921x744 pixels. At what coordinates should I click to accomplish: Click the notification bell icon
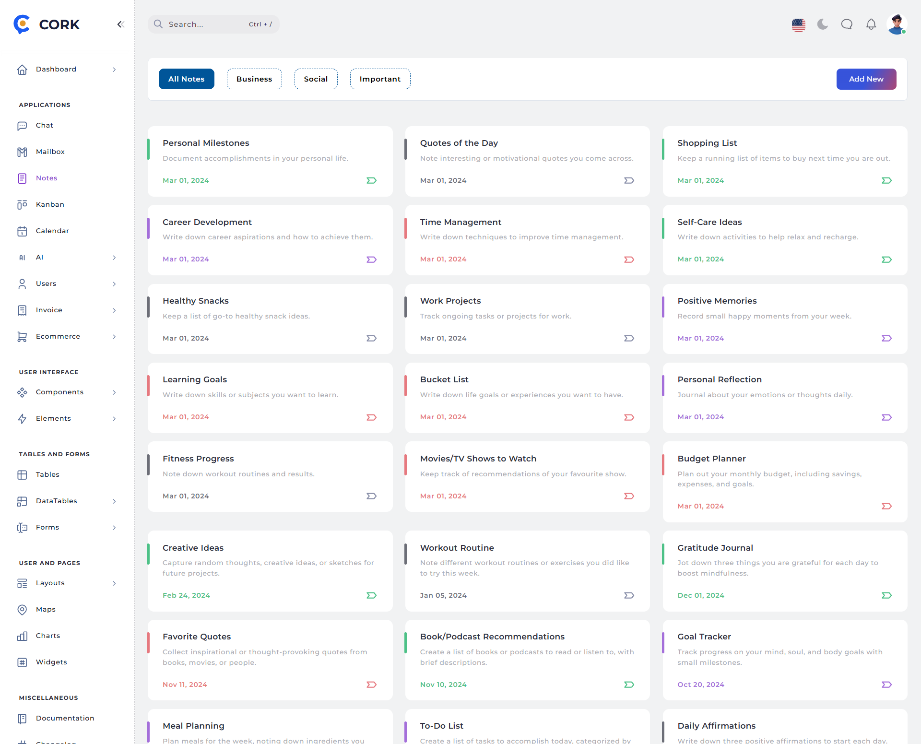coord(871,24)
